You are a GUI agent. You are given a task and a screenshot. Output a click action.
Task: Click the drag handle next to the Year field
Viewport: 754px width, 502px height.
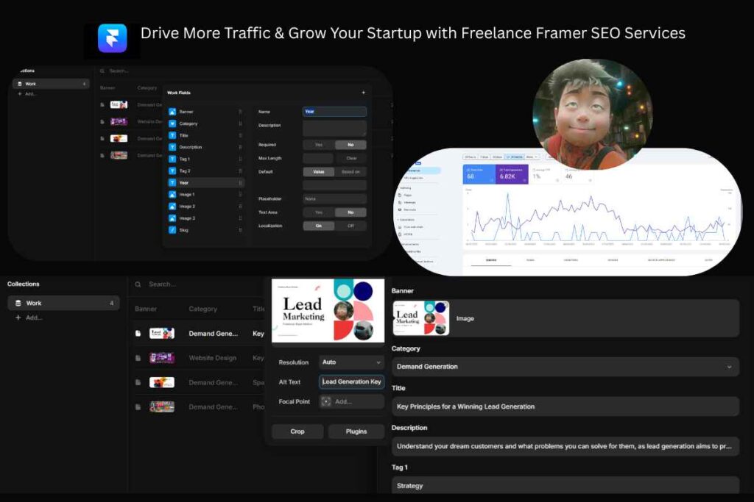(x=240, y=182)
